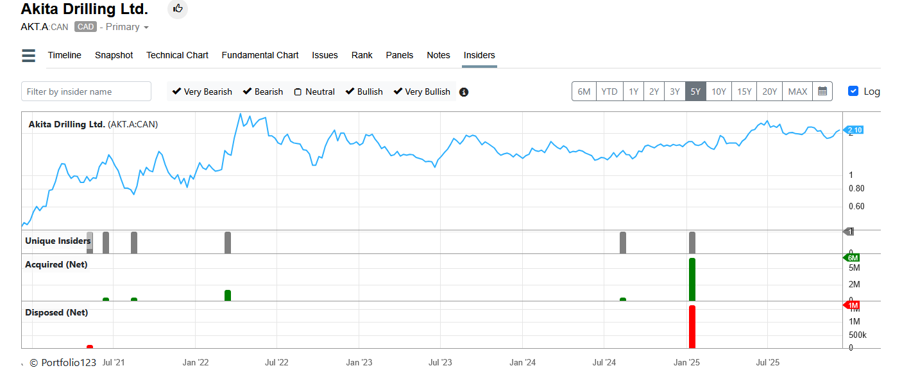Click the Filter by insider name field
902x375 pixels.
86,92
